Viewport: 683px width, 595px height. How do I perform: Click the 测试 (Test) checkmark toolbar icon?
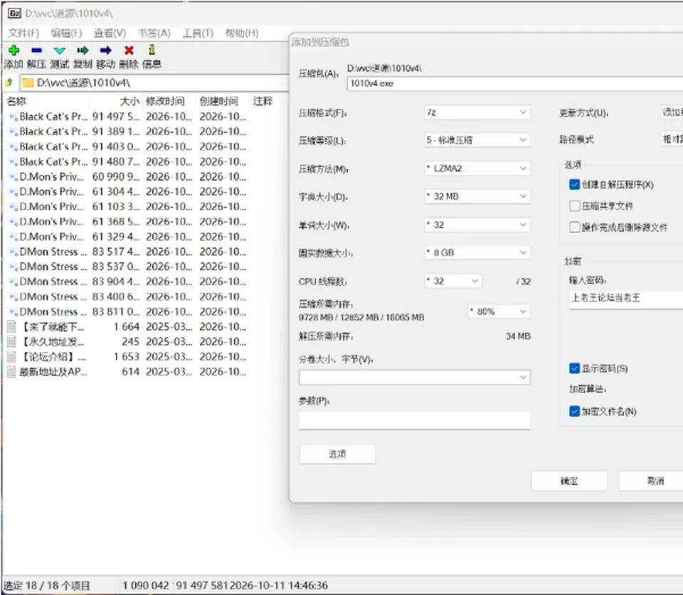60,50
